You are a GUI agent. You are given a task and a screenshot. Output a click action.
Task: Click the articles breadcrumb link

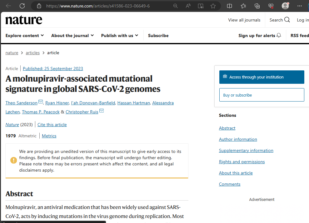pyautogui.click(x=33, y=53)
